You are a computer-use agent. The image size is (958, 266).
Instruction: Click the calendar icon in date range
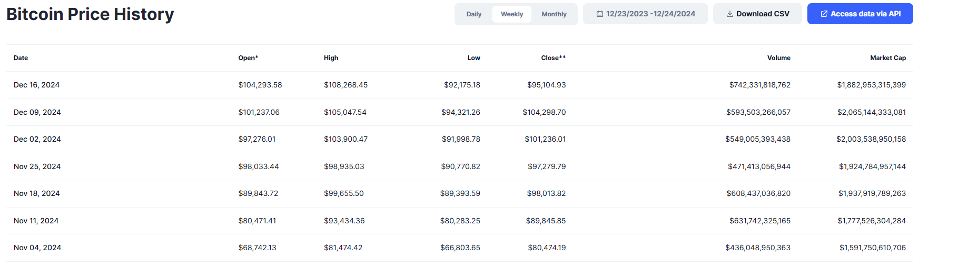[600, 14]
